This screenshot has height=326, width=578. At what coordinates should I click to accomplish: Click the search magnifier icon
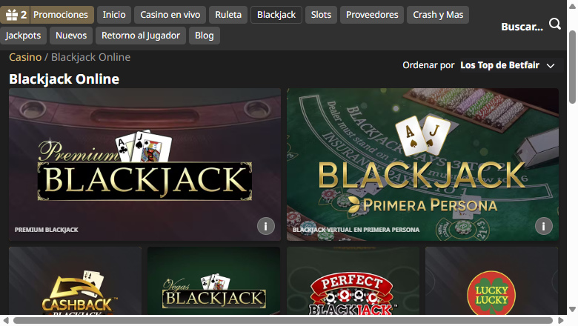click(555, 24)
